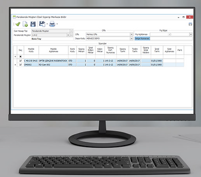Open the Fiş Açıklaması dropdown arrow
Viewport: 201px width, 177px height.
click(191, 34)
